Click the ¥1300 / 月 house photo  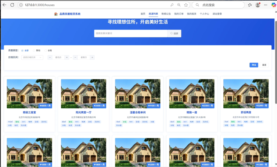tap(246, 152)
